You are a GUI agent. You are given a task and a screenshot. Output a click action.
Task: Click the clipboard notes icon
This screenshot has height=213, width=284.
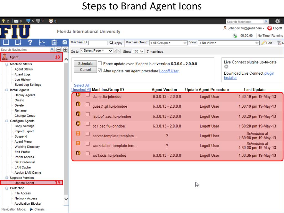click(x=54, y=42)
